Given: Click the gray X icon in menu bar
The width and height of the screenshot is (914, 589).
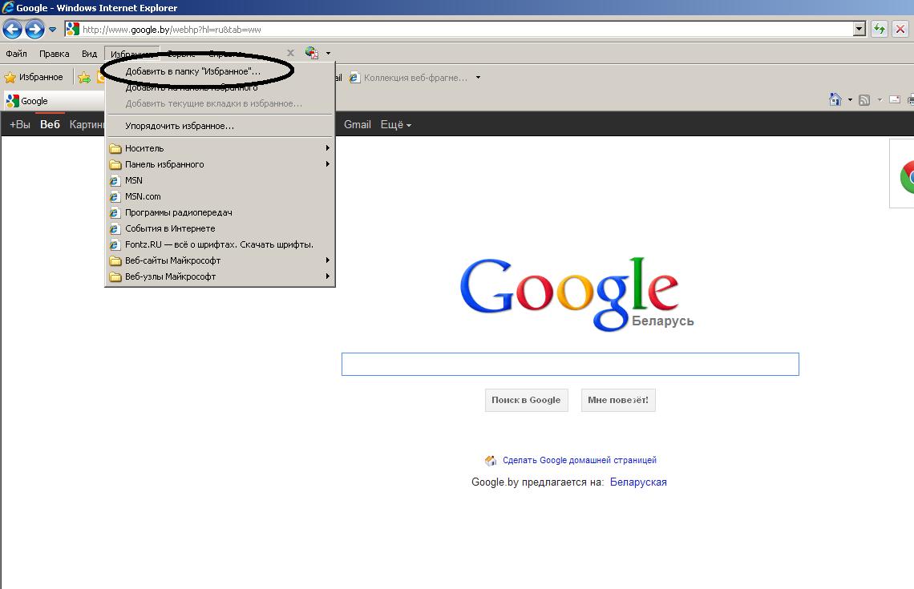Looking at the screenshot, I should pos(290,53).
